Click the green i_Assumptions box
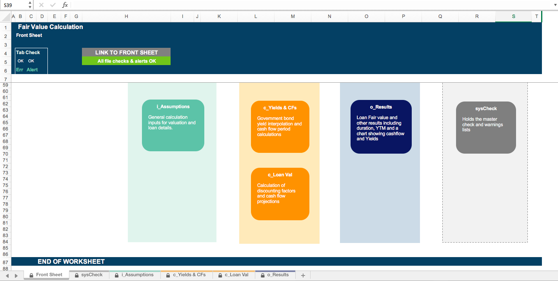 tap(173, 125)
